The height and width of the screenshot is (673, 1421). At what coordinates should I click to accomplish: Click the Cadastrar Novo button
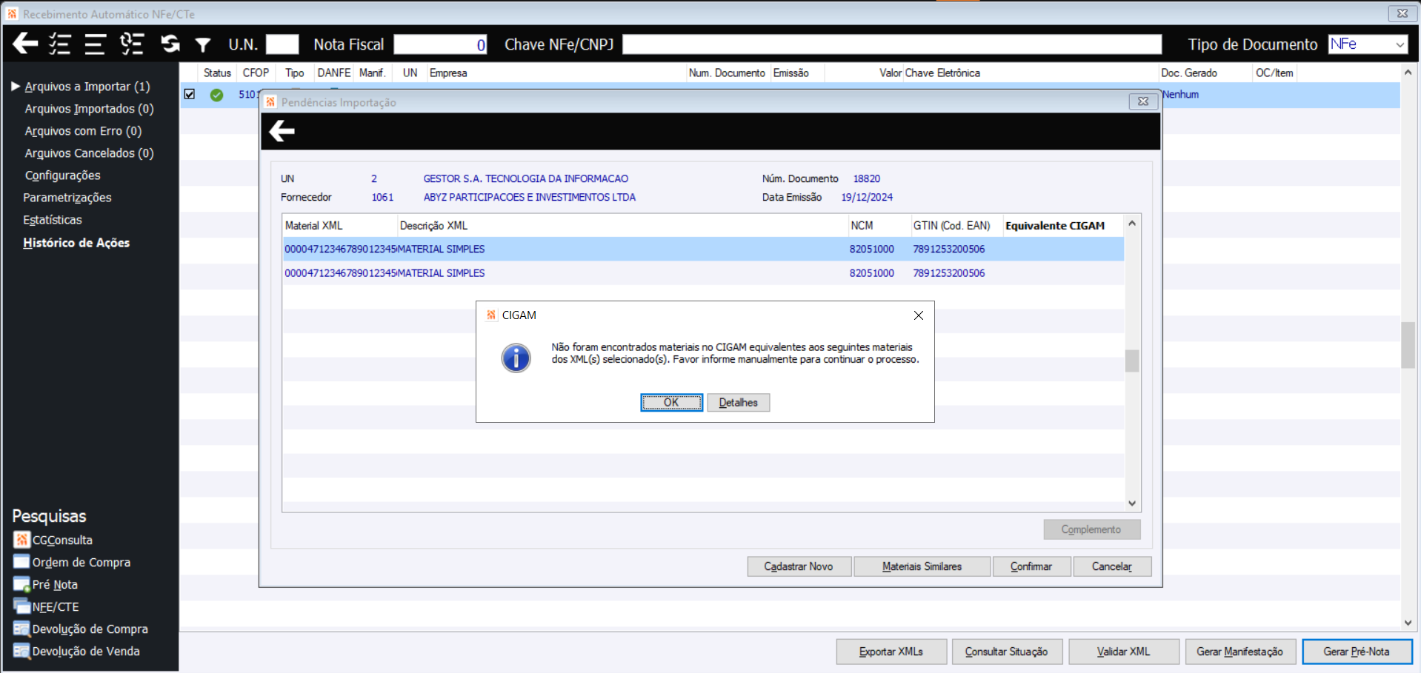click(799, 566)
